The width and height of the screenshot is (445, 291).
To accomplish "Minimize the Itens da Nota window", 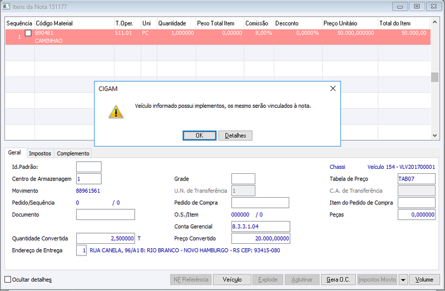I will click(x=400, y=6).
